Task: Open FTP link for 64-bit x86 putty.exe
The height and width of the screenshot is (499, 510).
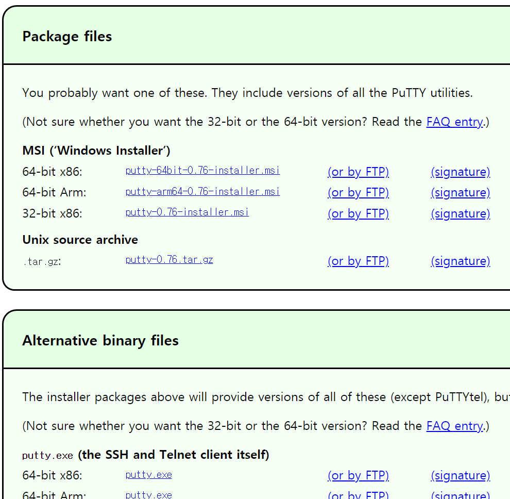Action: pos(358,475)
